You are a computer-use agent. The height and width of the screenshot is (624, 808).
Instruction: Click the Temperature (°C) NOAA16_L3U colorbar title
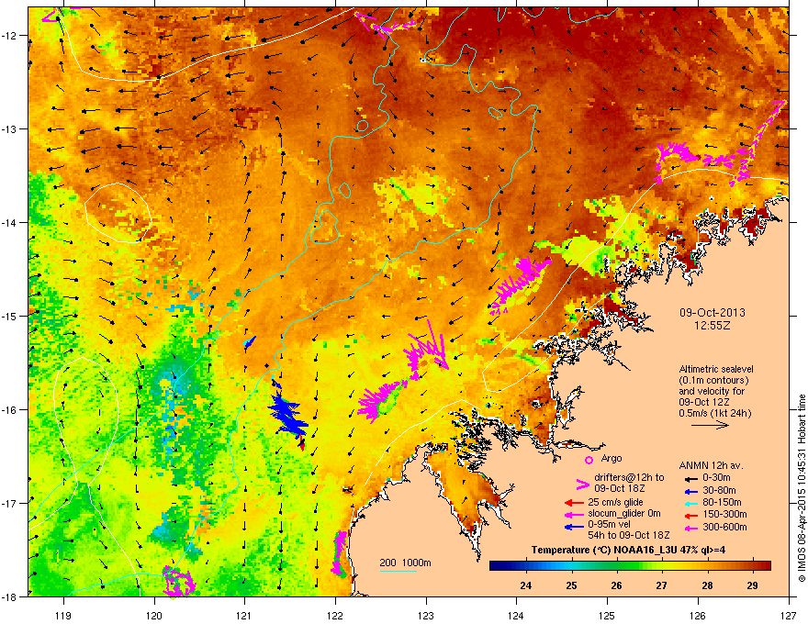628,550
